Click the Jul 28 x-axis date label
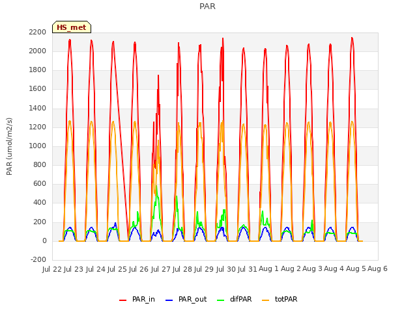The height and width of the screenshot is (312, 417). tap(182, 269)
